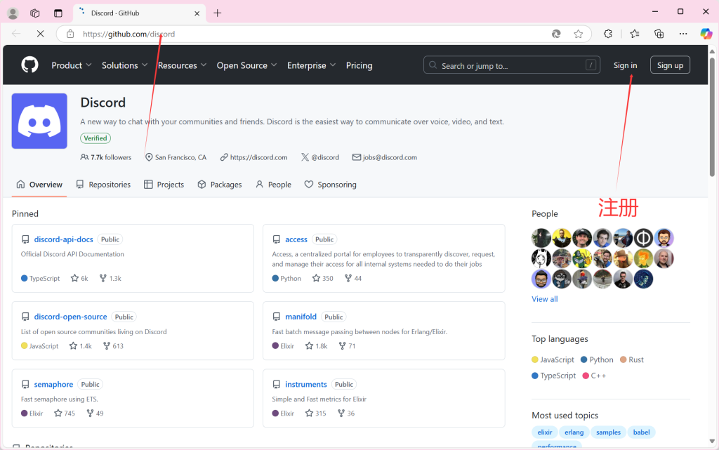Screen dimensions: 719x450
Task: Click the reader or translate icon in address bar
Action: [556, 34]
